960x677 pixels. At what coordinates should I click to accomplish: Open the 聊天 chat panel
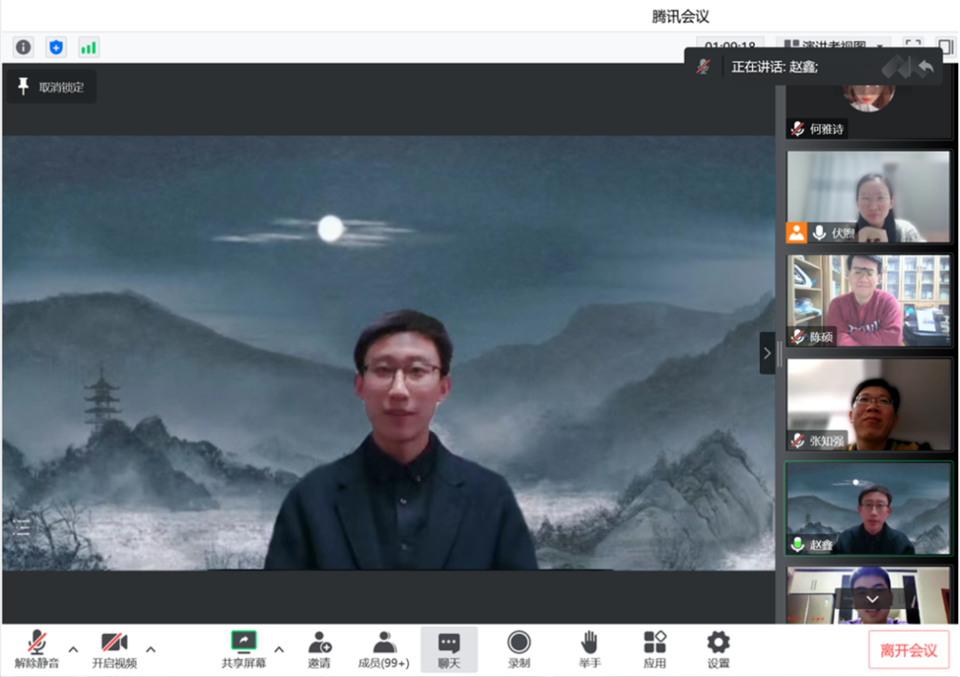tap(449, 648)
